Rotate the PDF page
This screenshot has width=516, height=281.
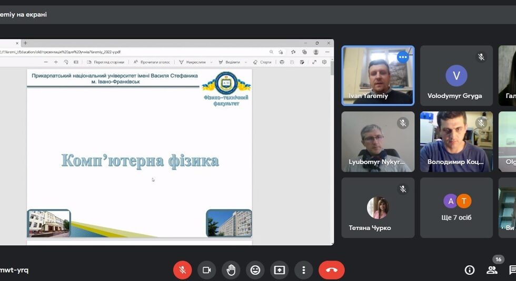pos(66,62)
